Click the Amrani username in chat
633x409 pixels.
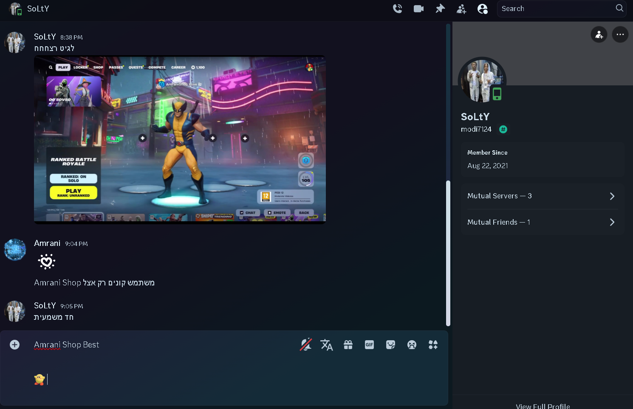pyautogui.click(x=47, y=243)
